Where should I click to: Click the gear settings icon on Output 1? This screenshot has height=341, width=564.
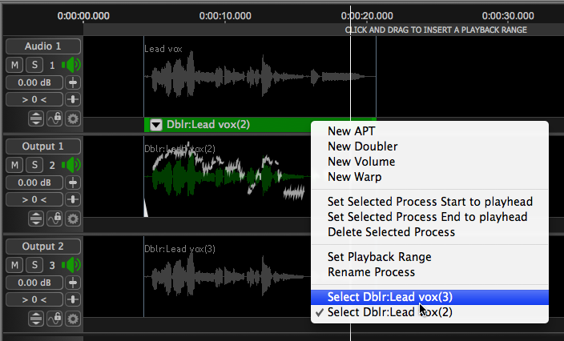click(x=73, y=219)
